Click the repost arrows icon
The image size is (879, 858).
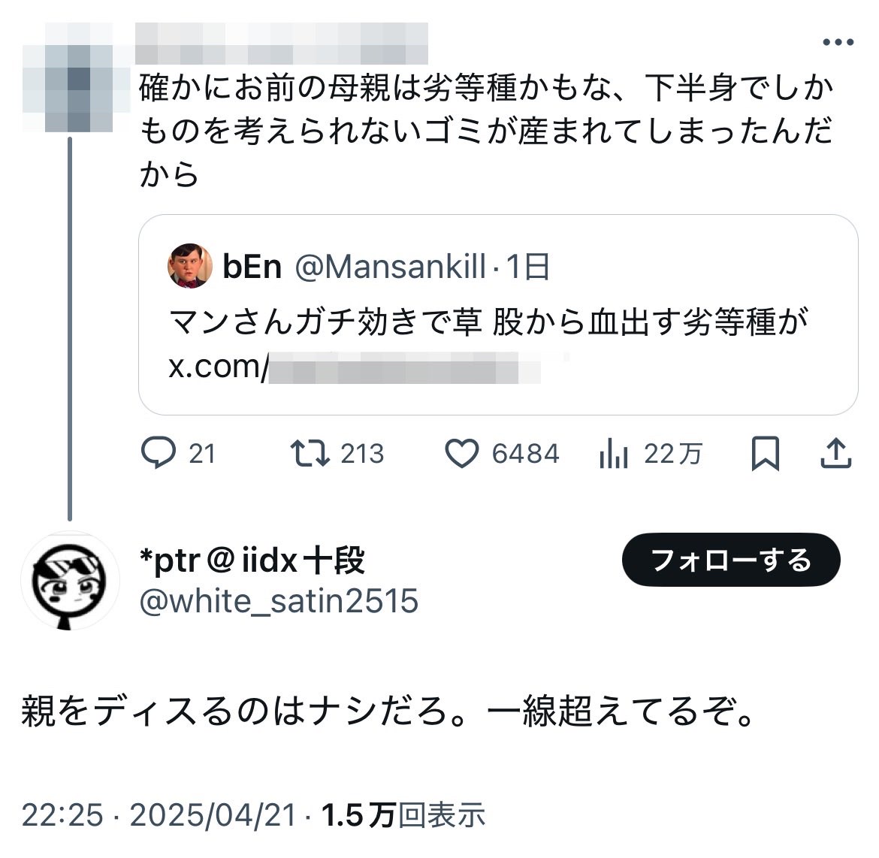pyautogui.click(x=309, y=453)
